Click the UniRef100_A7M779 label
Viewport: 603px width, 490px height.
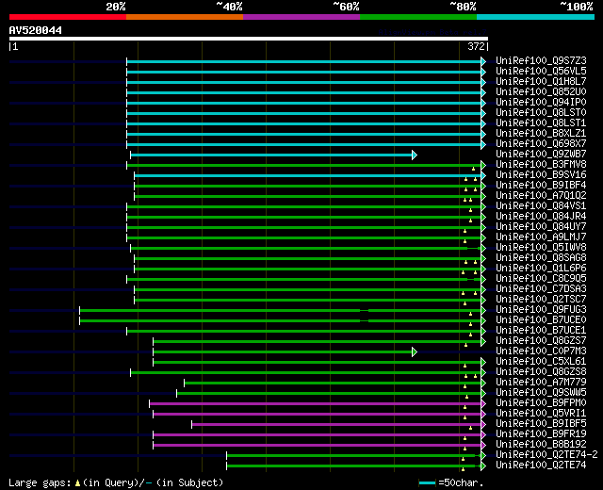541,383
